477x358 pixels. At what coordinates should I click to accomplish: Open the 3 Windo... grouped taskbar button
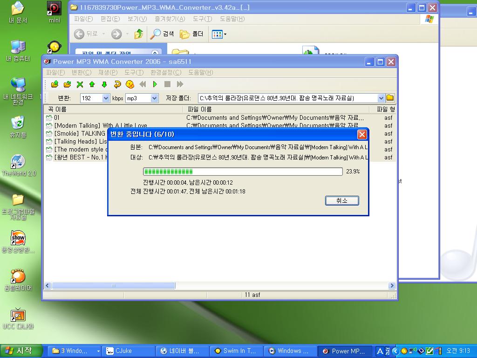pos(75,351)
